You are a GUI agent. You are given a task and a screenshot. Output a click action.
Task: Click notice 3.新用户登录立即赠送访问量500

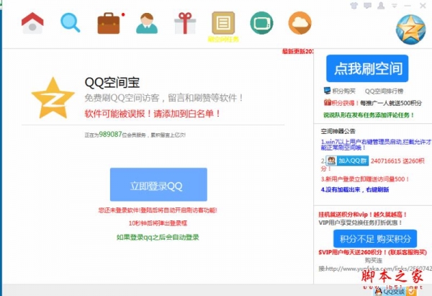(364, 179)
